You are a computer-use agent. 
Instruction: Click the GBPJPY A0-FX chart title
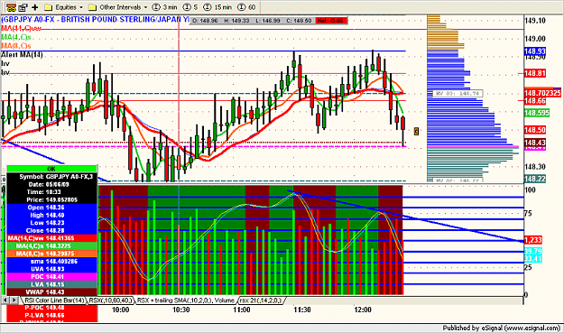(96, 20)
